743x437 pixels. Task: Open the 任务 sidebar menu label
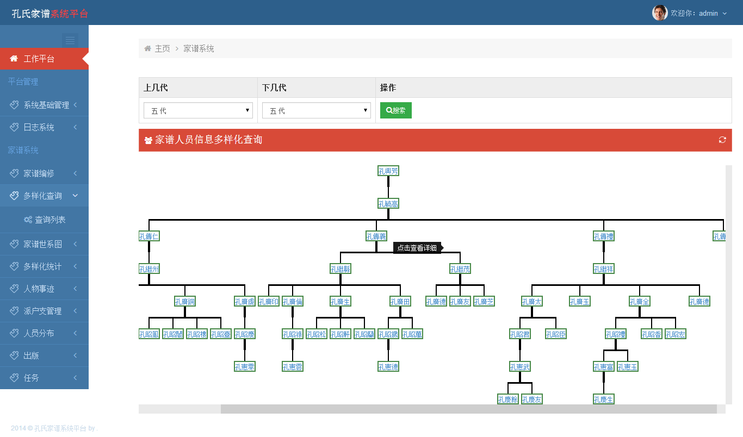pos(31,378)
